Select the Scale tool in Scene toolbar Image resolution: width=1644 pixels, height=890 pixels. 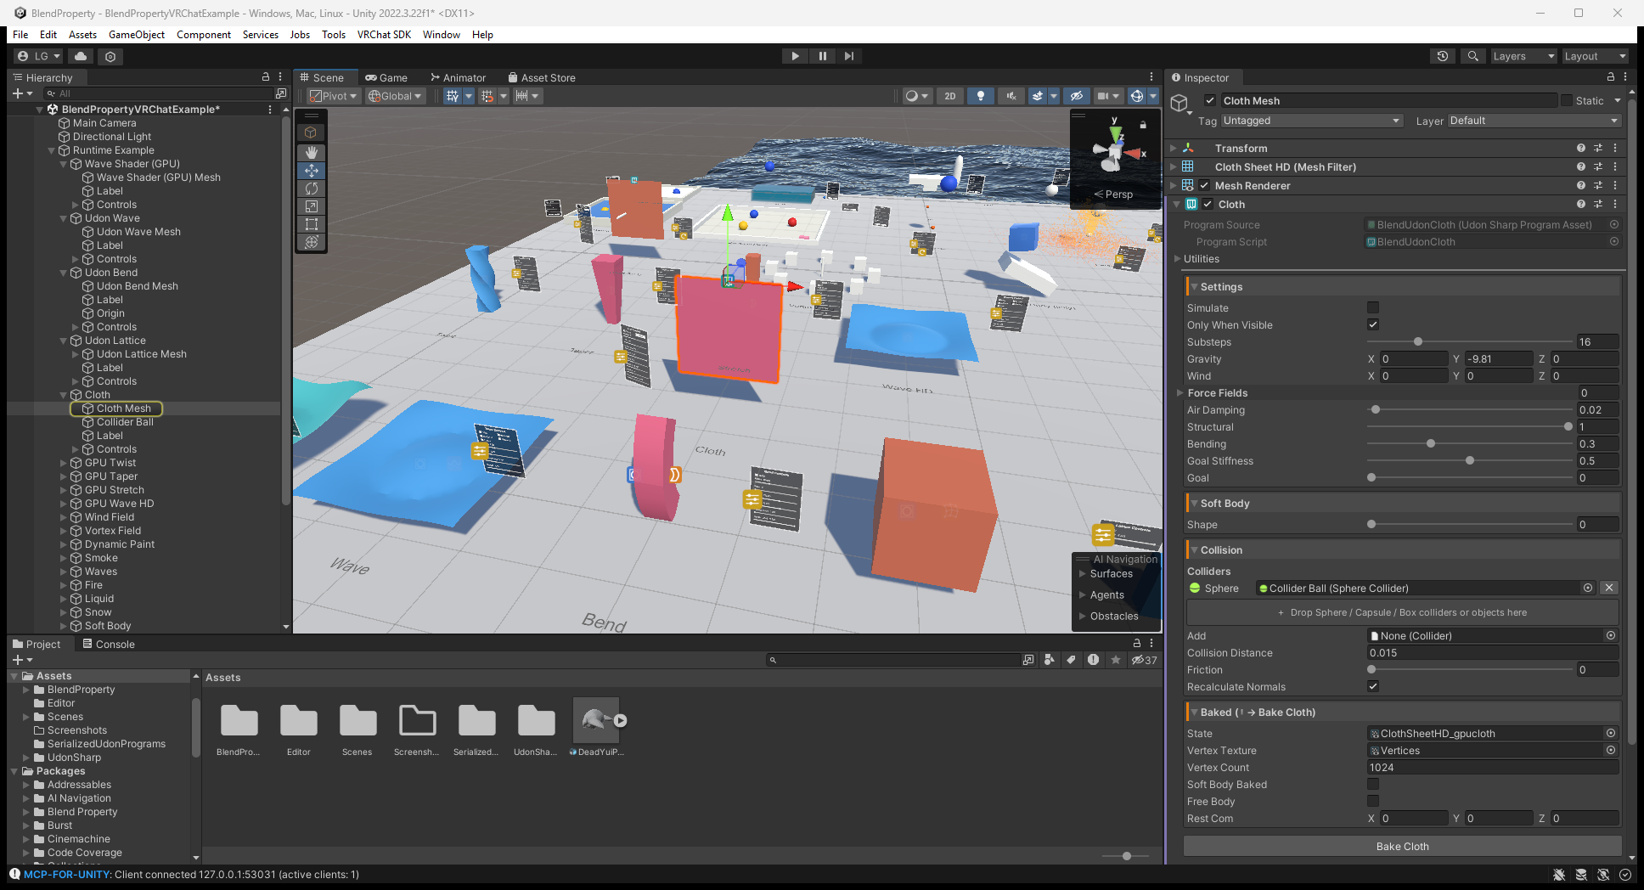312,206
